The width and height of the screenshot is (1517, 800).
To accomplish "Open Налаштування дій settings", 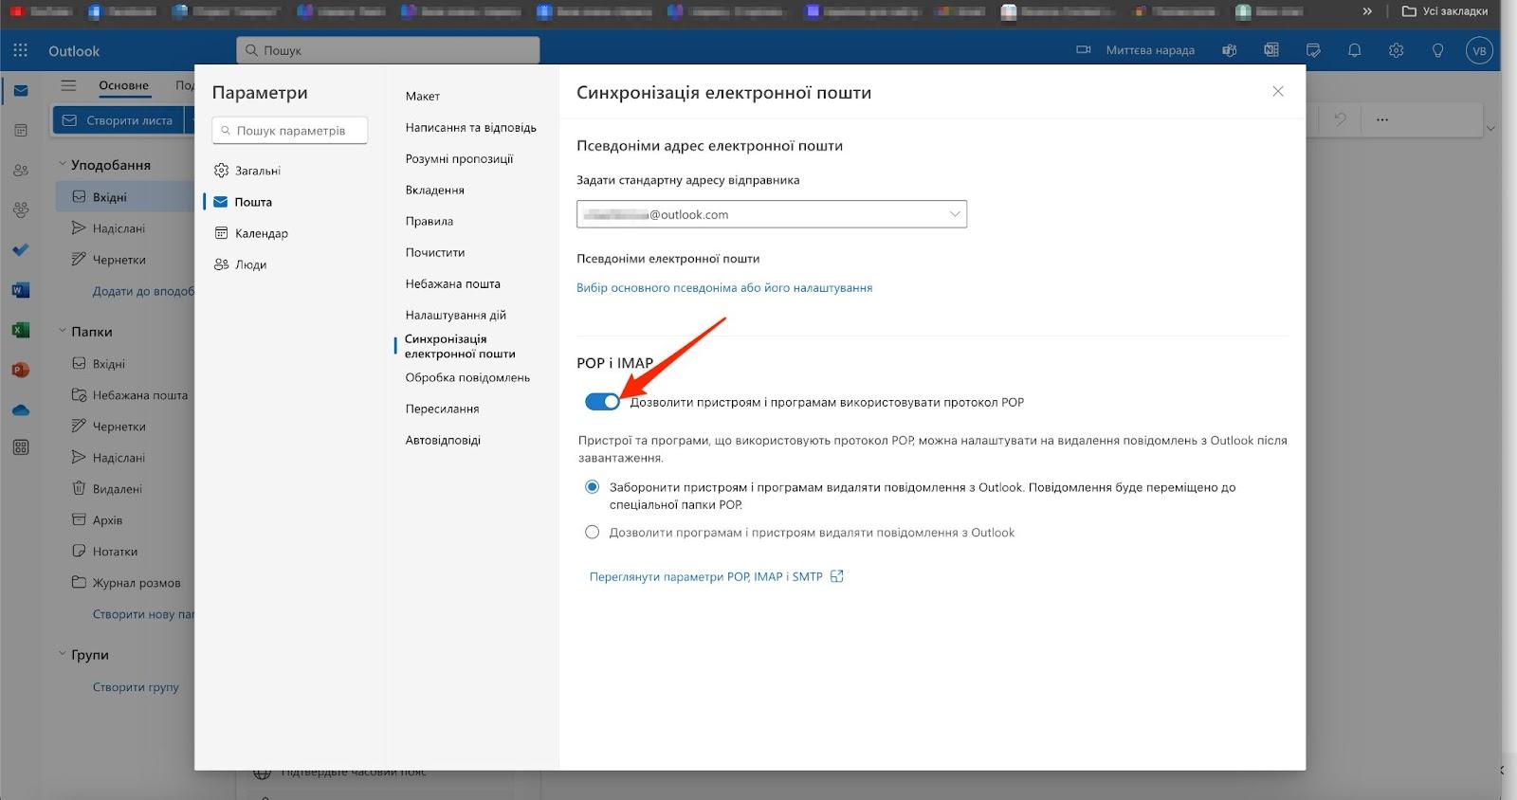I will click(x=456, y=315).
